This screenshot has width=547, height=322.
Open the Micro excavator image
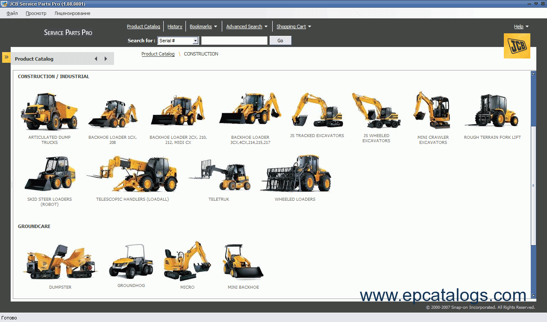point(187,261)
